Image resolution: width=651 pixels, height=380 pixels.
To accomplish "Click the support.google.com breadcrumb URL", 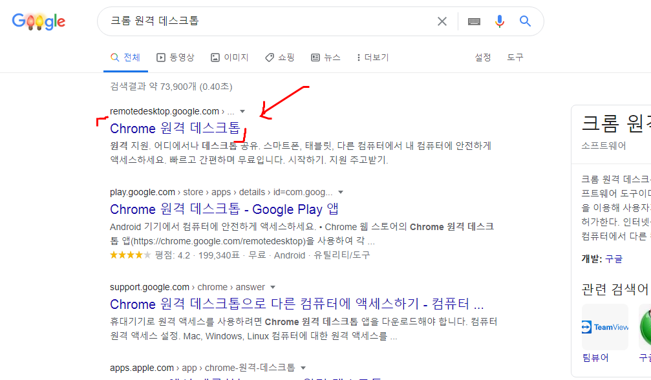I will coord(187,287).
